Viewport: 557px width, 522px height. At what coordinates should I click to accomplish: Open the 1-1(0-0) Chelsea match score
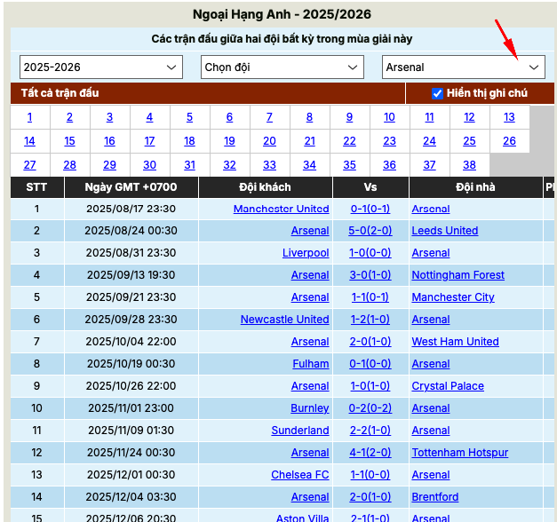pyautogui.click(x=370, y=475)
